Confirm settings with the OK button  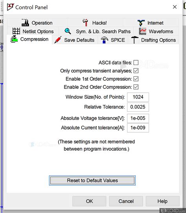coord(89,201)
